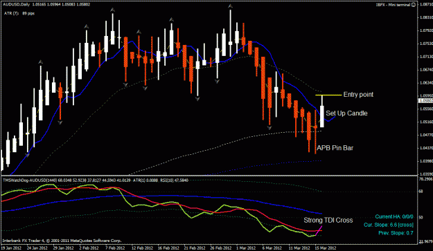Click the smiley icon beside Mini terminal

pos(414,5)
